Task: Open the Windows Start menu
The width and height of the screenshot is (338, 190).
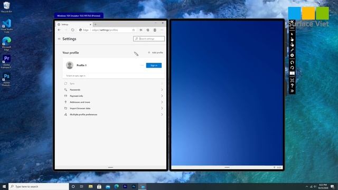Action: pos(4,186)
